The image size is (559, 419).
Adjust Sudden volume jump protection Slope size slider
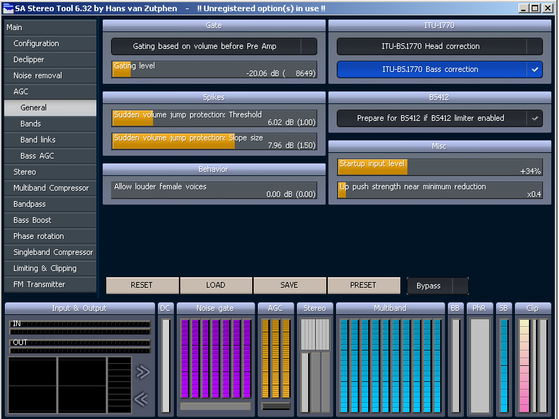(214, 142)
